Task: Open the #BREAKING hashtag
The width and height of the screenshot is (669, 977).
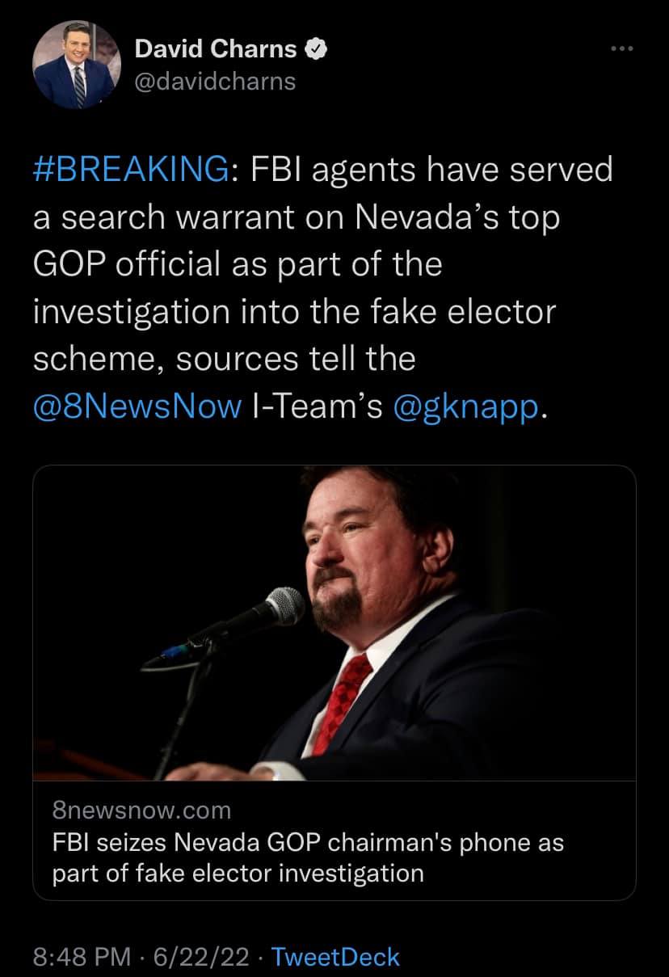Action: 130,170
